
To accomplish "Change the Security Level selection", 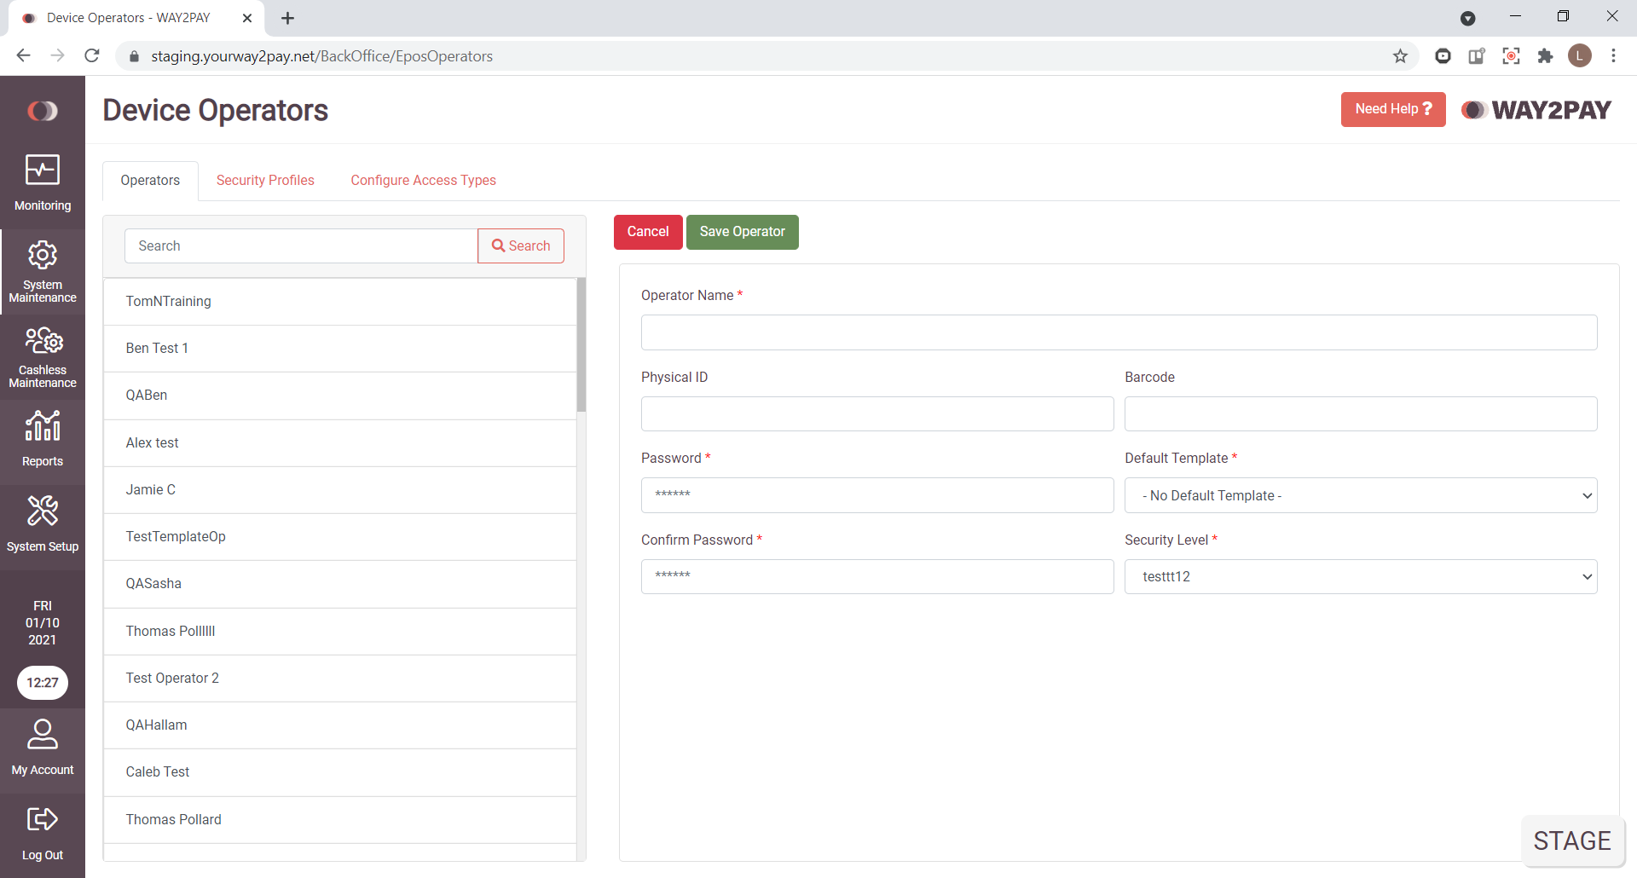I will (x=1360, y=576).
